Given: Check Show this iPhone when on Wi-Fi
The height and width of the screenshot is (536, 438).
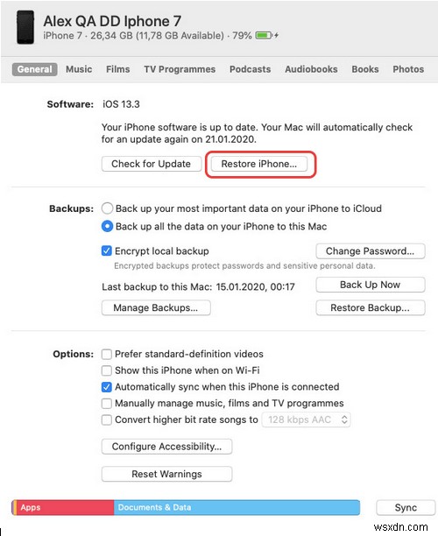Looking at the screenshot, I should pyautogui.click(x=107, y=370).
